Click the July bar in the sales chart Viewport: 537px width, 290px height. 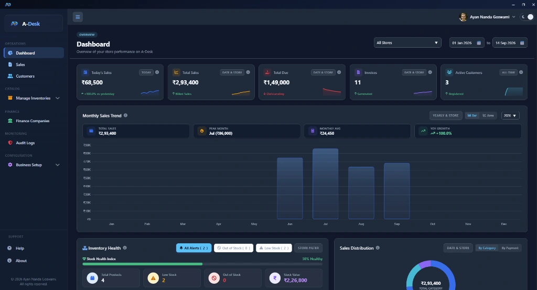[325, 184]
